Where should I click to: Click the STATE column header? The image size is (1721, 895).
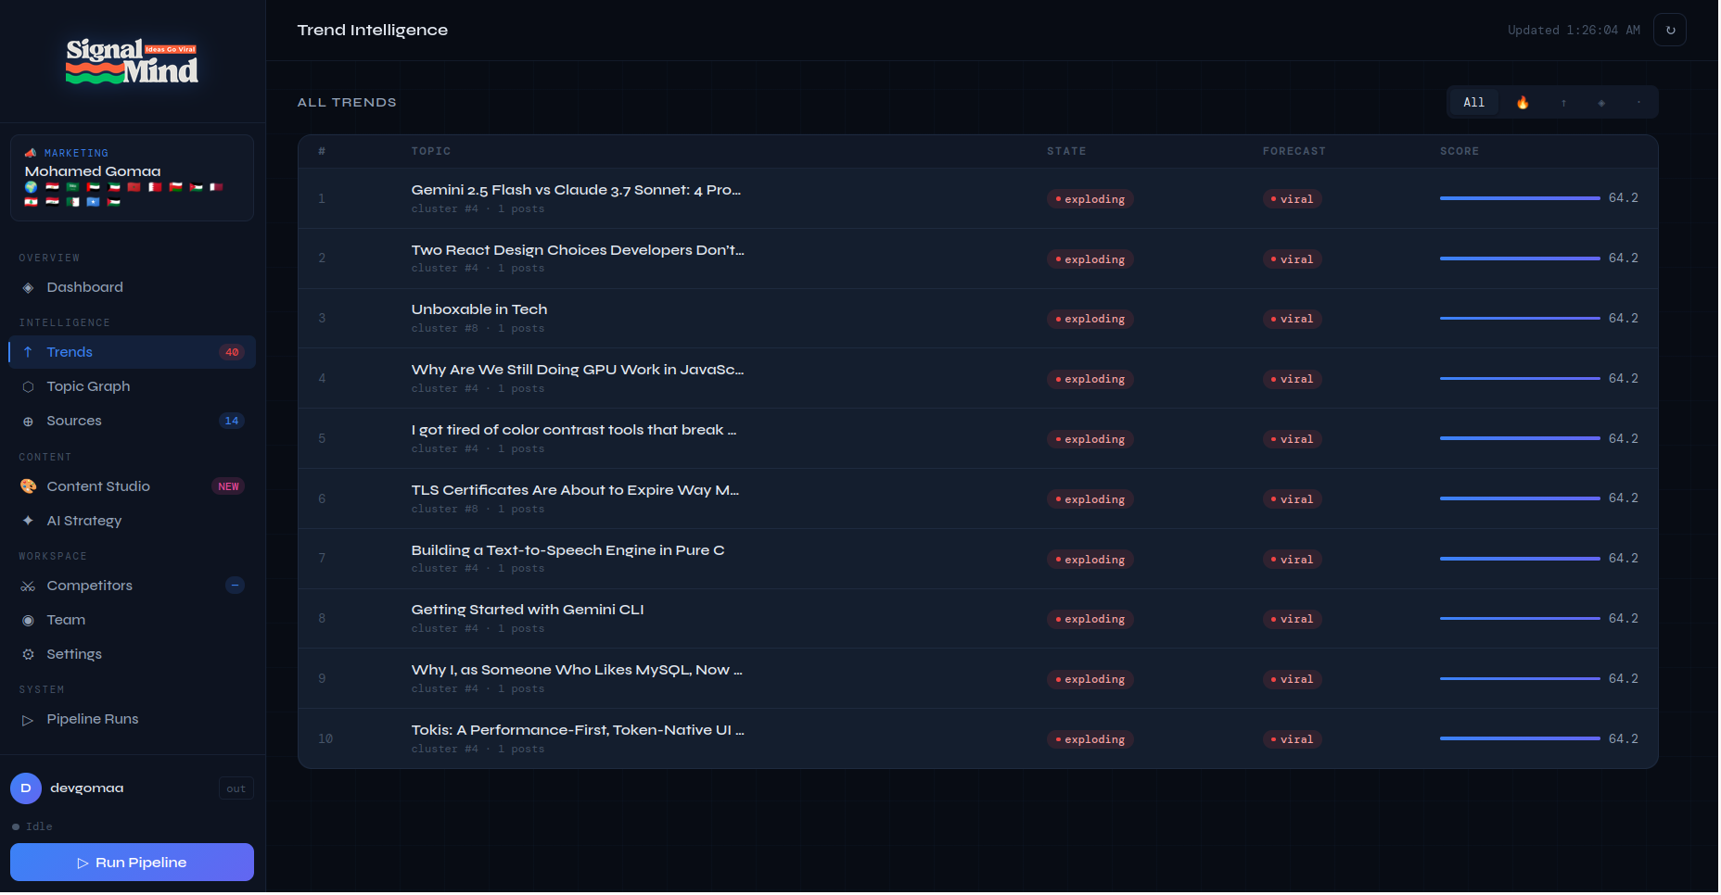(1066, 151)
